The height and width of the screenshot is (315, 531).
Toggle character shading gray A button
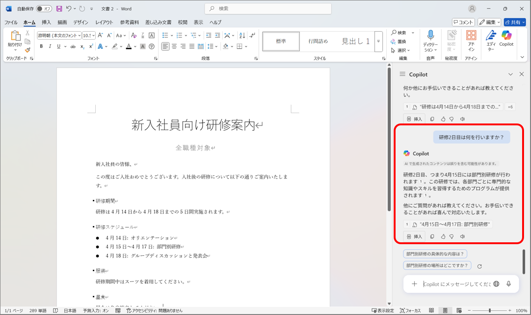tap(143, 46)
